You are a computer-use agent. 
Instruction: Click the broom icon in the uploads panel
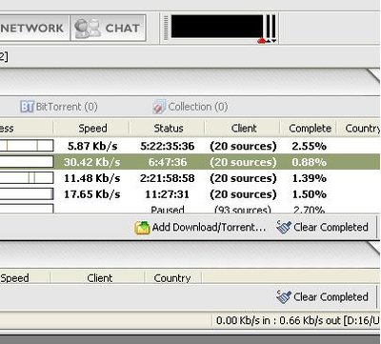[x=284, y=297]
